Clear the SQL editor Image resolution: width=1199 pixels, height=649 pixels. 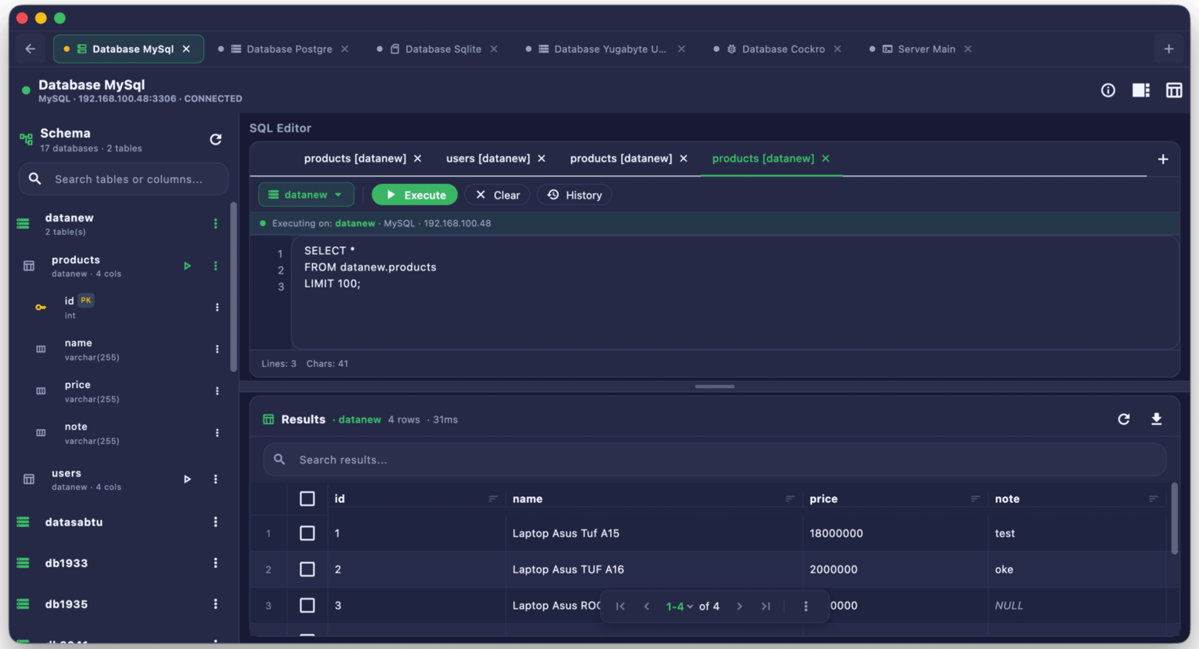click(x=497, y=195)
